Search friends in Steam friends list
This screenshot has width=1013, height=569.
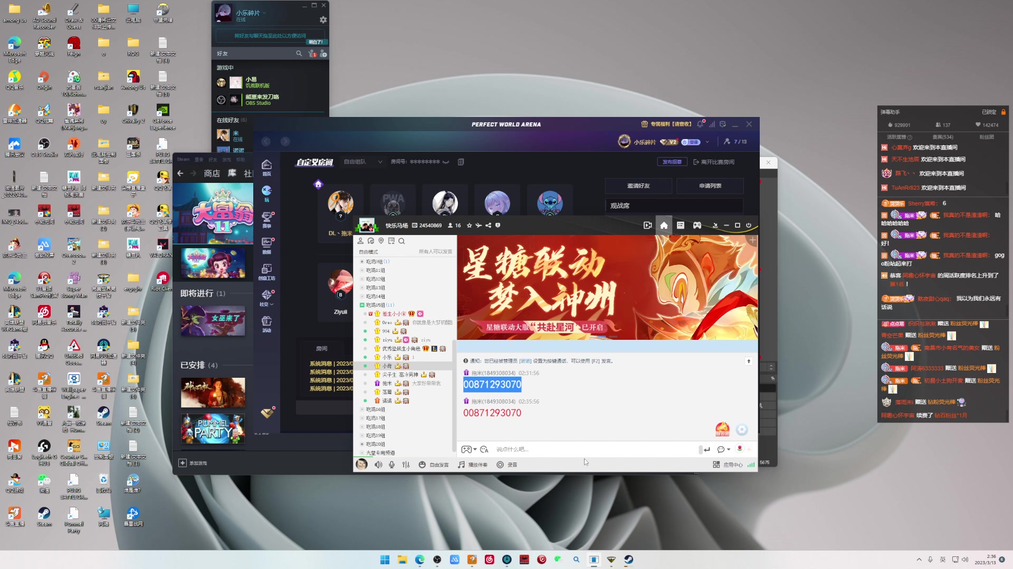[x=299, y=54]
